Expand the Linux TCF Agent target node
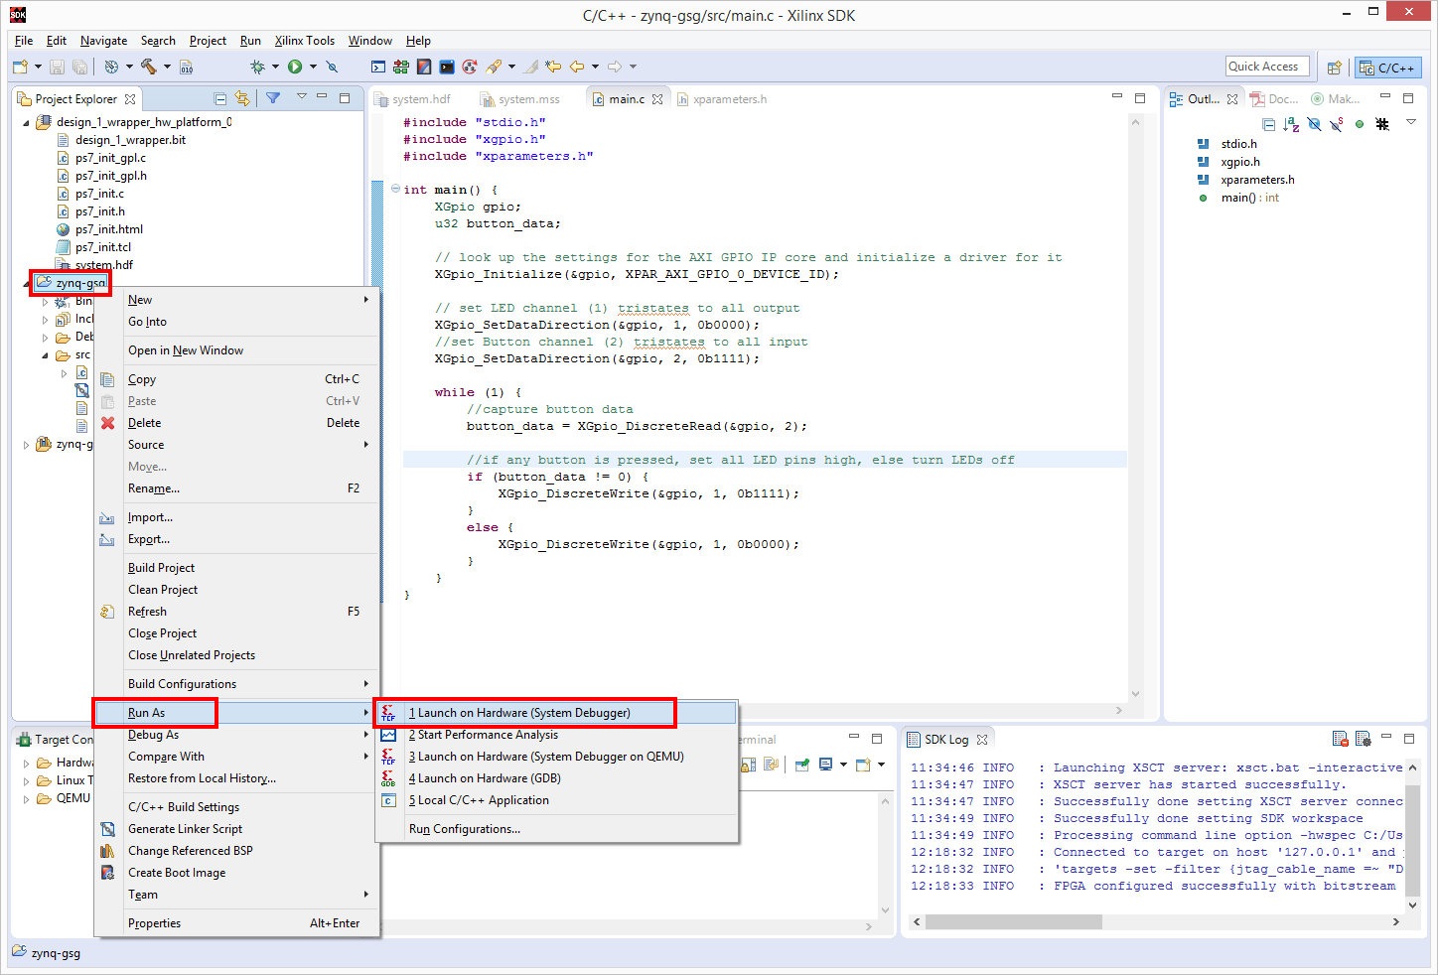The image size is (1438, 975). tap(26, 780)
